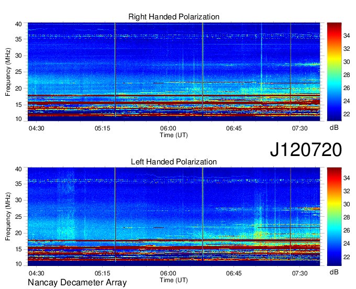Click the 20 MHz tick on Right Handed plot
Viewport: 356px width, 289px height.
pyautogui.click(x=18, y=88)
